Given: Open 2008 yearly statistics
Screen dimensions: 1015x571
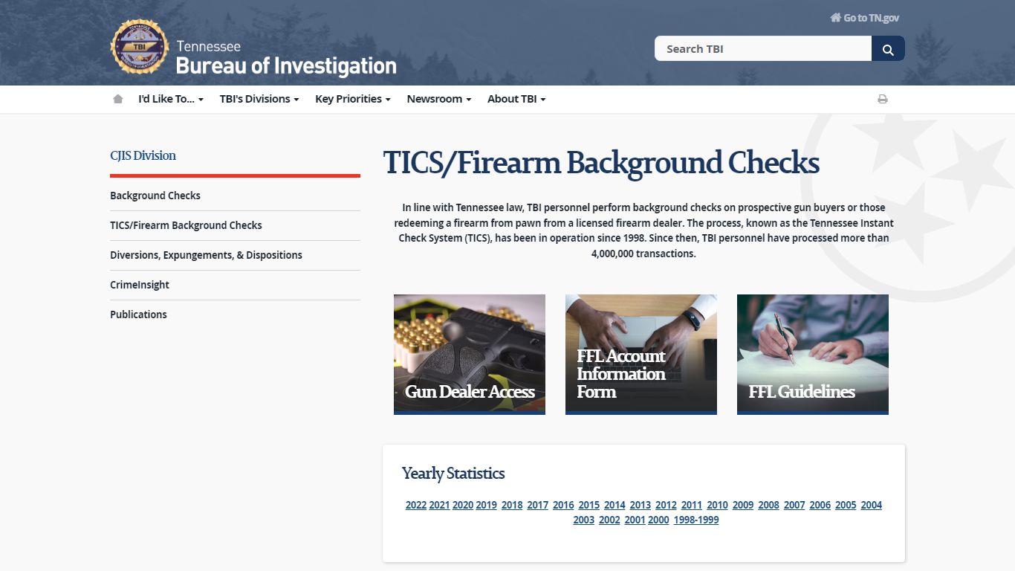Looking at the screenshot, I should click(x=768, y=505).
